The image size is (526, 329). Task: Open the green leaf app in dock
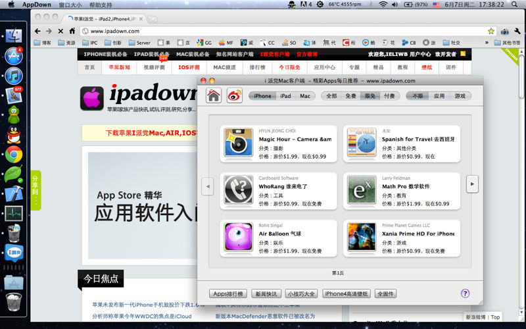14,174
